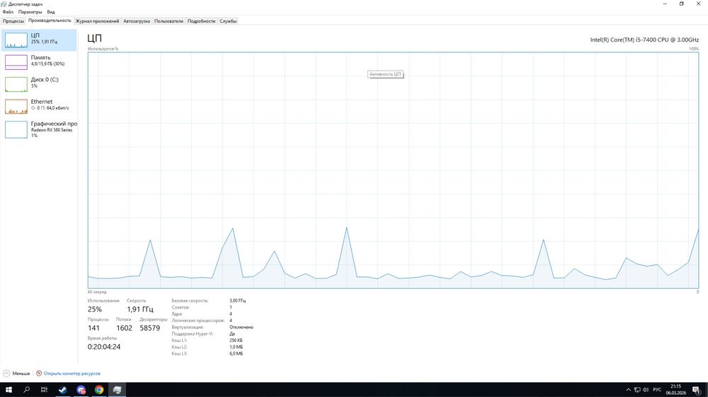This screenshot has height=397, width=708.
Task: Collapse view with the Меньше chevron
Action: (x=6, y=373)
